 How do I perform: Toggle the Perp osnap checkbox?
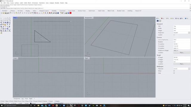point(25,101)
